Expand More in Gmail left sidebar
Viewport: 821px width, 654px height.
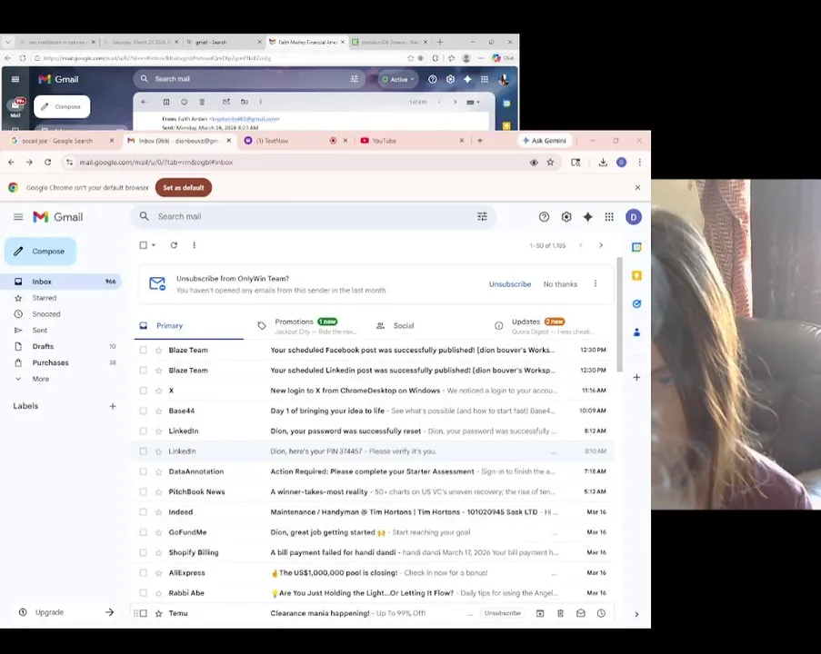pos(40,379)
